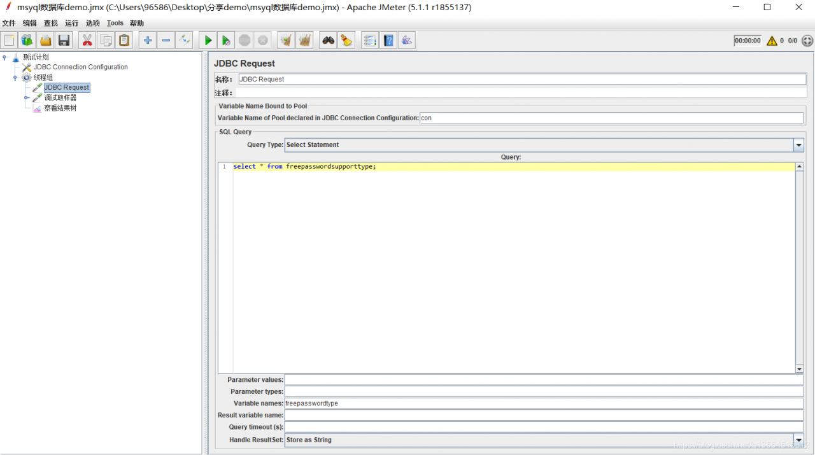The image size is (815, 455).
Task: Click the Parameter values field
Action: 544,380
